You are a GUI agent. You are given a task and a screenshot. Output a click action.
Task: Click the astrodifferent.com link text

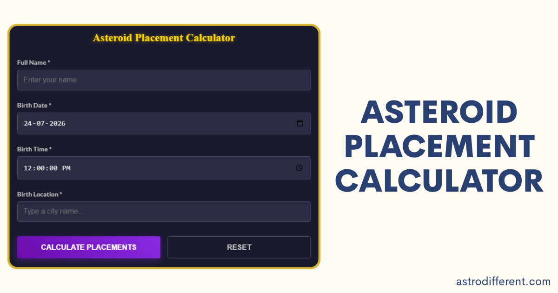click(503, 281)
